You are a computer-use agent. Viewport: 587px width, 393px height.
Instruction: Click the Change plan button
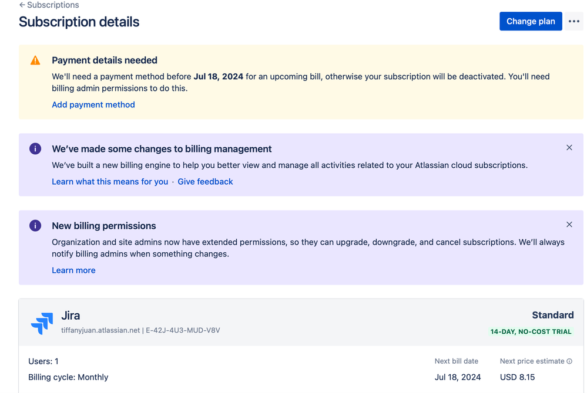click(x=530, y=21)
